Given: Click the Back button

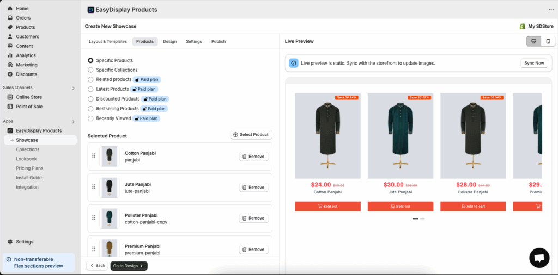Looking at the screenshot, I should [97, 265].
